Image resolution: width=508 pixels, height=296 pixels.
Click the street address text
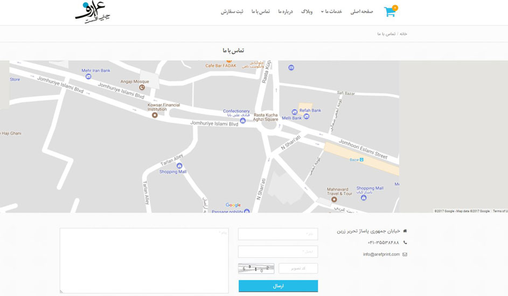pos(368,231)
